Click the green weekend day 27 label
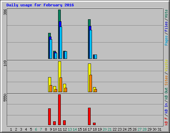Image resolution: width=170 pixels, height=133 pixels. 139,129
